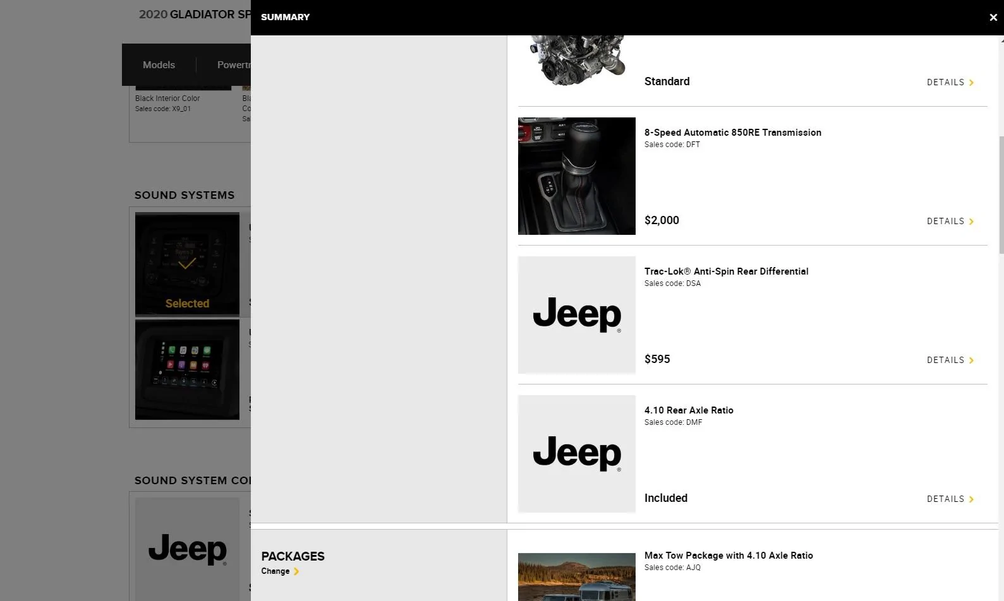
Task: Click the Black Interior Color label
Action: [x=167, y=98]
